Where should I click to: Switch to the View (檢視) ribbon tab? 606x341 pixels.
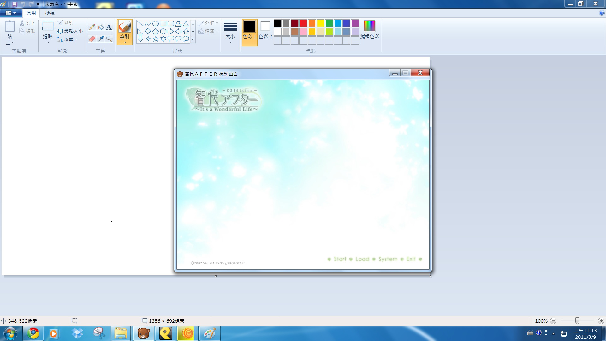(50, 13)
